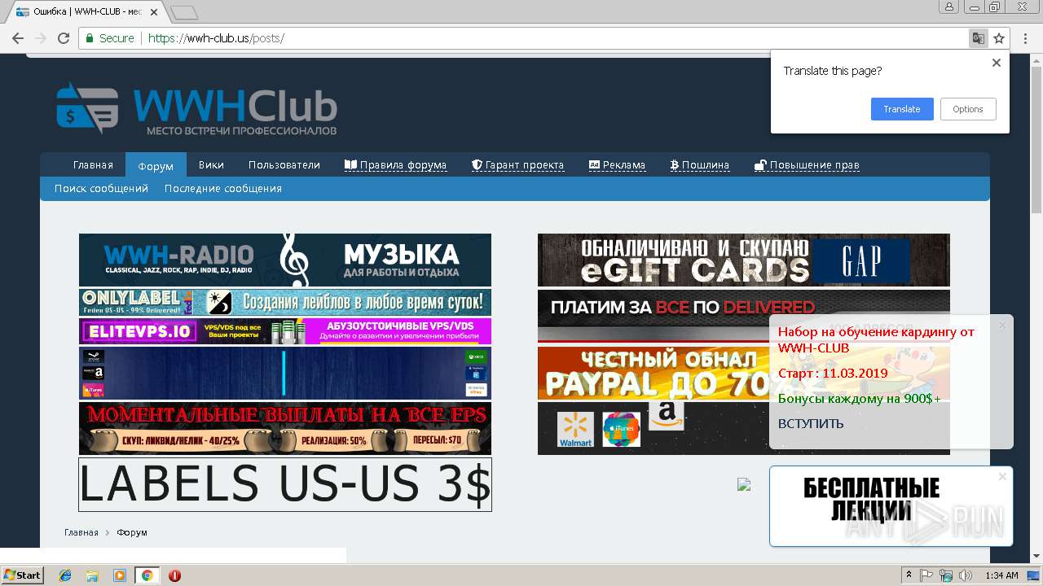
Task: Click the translate icon in address bar
Action: coord(978,38)
